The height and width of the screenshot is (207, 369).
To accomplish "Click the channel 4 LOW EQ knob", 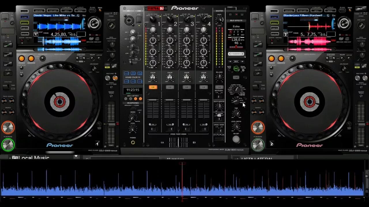I will (x=204, y=63).
